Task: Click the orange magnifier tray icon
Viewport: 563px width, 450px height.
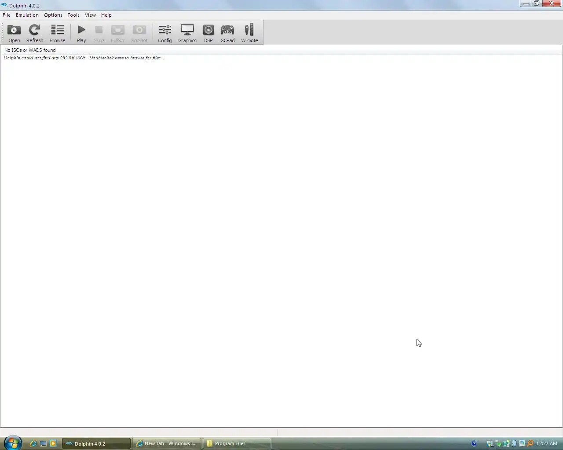Action: 530,443
